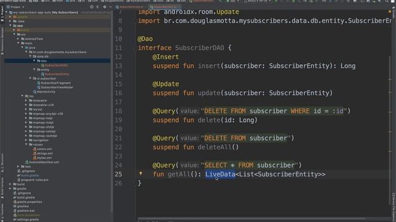Click the lightbulb intention icon on line 25
The width and height of the screenshot is (396, 222).
(x=140, y=173)
